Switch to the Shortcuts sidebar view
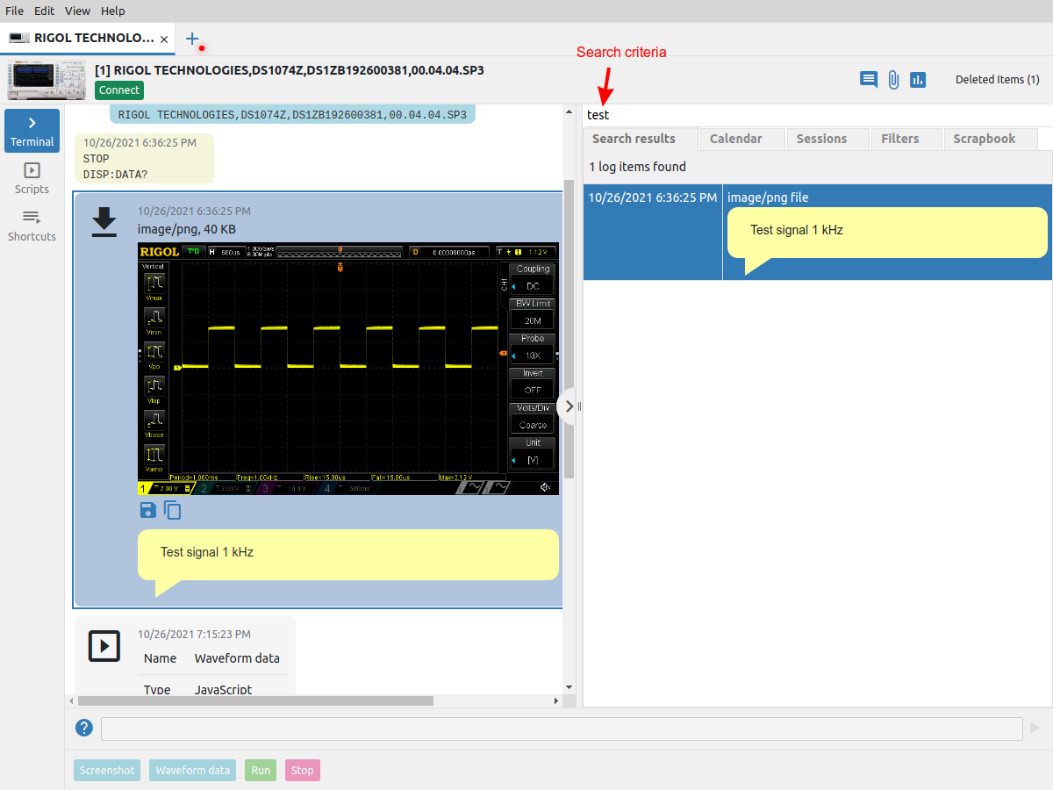Screen dimensions: 1053x790 [x=32, y=226]
